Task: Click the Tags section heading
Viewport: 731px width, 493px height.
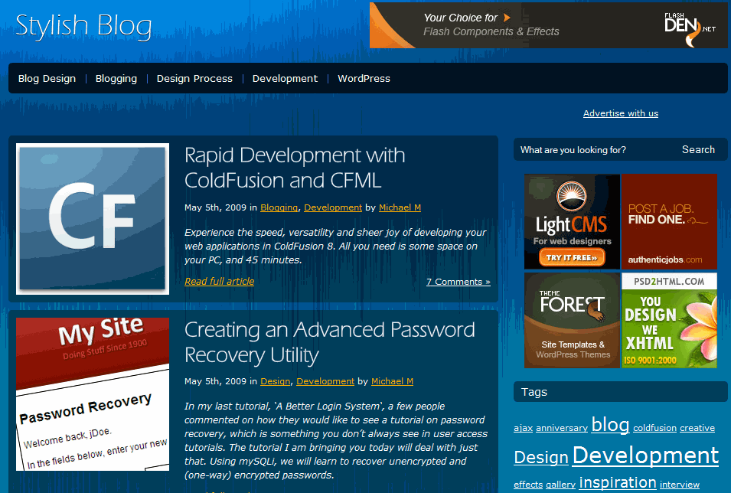Action: click(534, 392)
